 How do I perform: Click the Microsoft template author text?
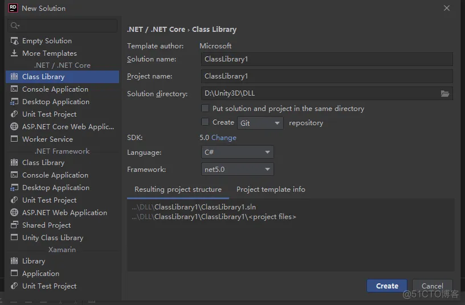point(215,46)
